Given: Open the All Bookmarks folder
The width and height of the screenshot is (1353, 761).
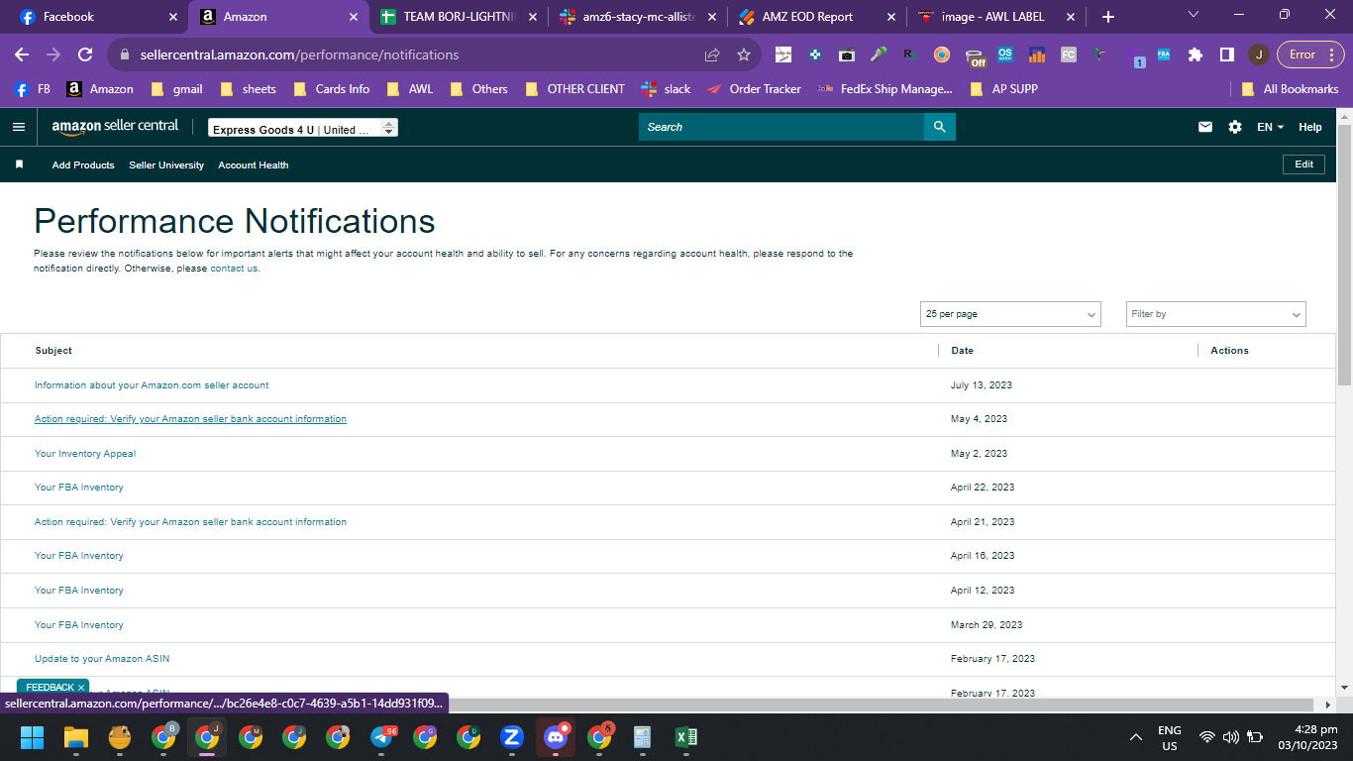Looking at the screenshot, I should point(1290,89).
